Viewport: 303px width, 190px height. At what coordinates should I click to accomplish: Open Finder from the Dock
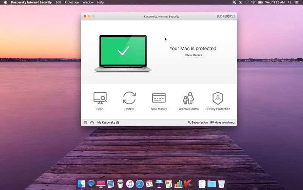(81, 184)
